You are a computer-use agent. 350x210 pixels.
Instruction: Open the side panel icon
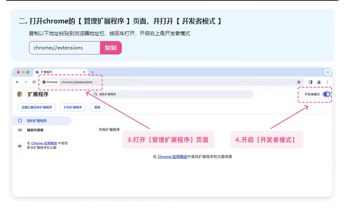pyautogui.click(x=311, y=82)
